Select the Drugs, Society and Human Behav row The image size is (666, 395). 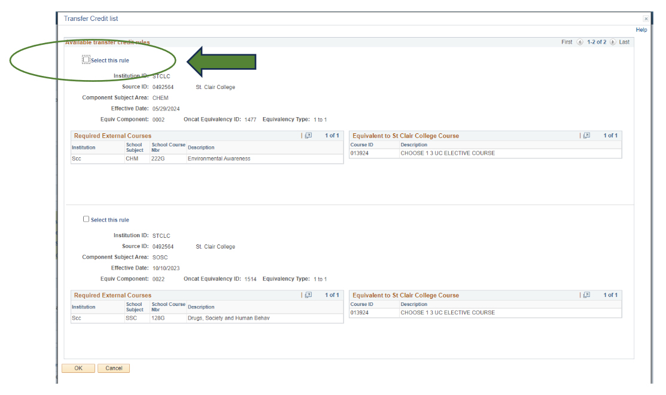229,319
